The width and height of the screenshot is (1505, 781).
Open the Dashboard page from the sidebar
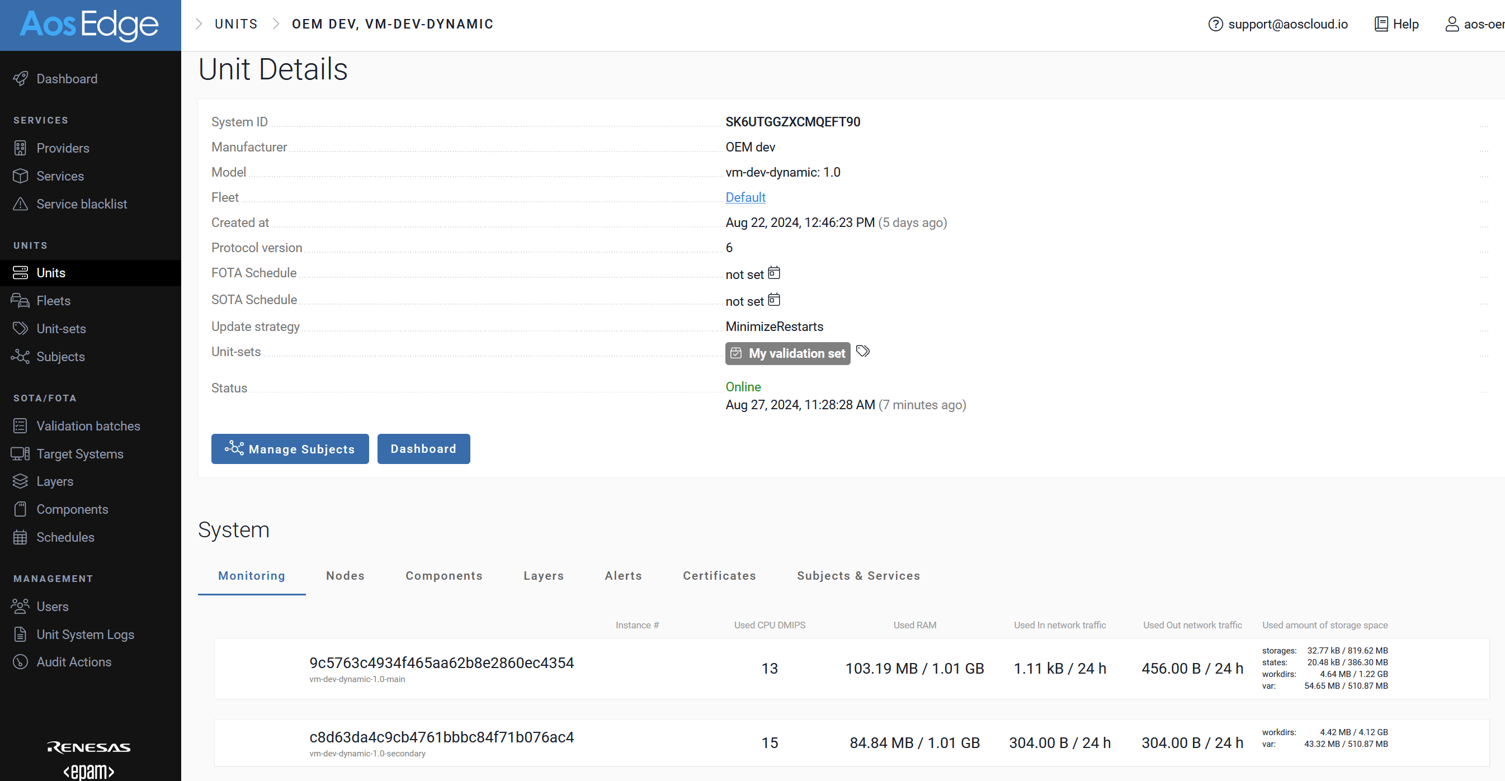(66, 78)
